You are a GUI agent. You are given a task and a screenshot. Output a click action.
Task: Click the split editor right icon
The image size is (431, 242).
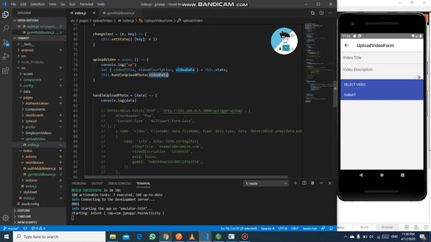click(x=321, y=13)
